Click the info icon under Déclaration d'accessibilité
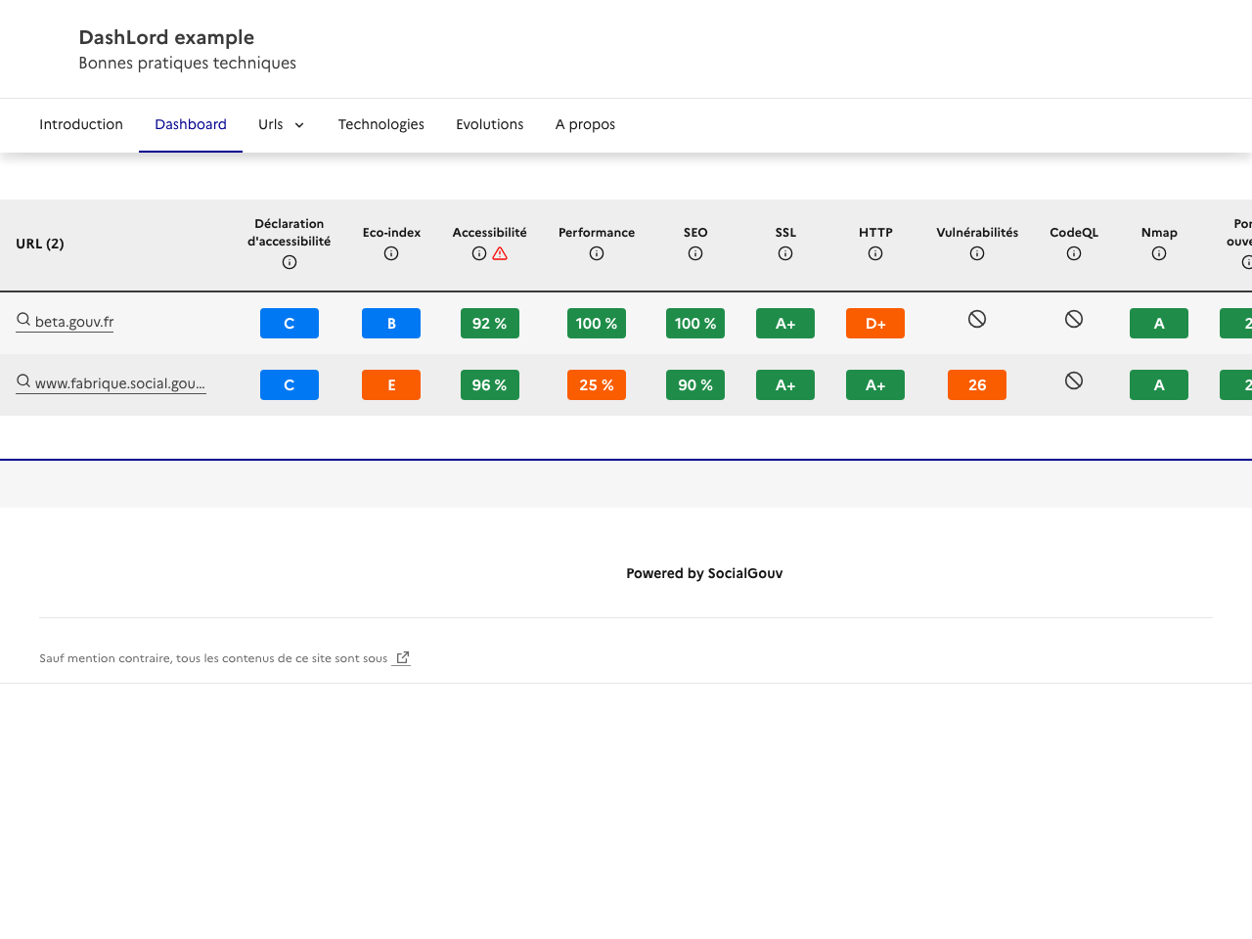Screen dimensions: 1252x939 (290, 262)
